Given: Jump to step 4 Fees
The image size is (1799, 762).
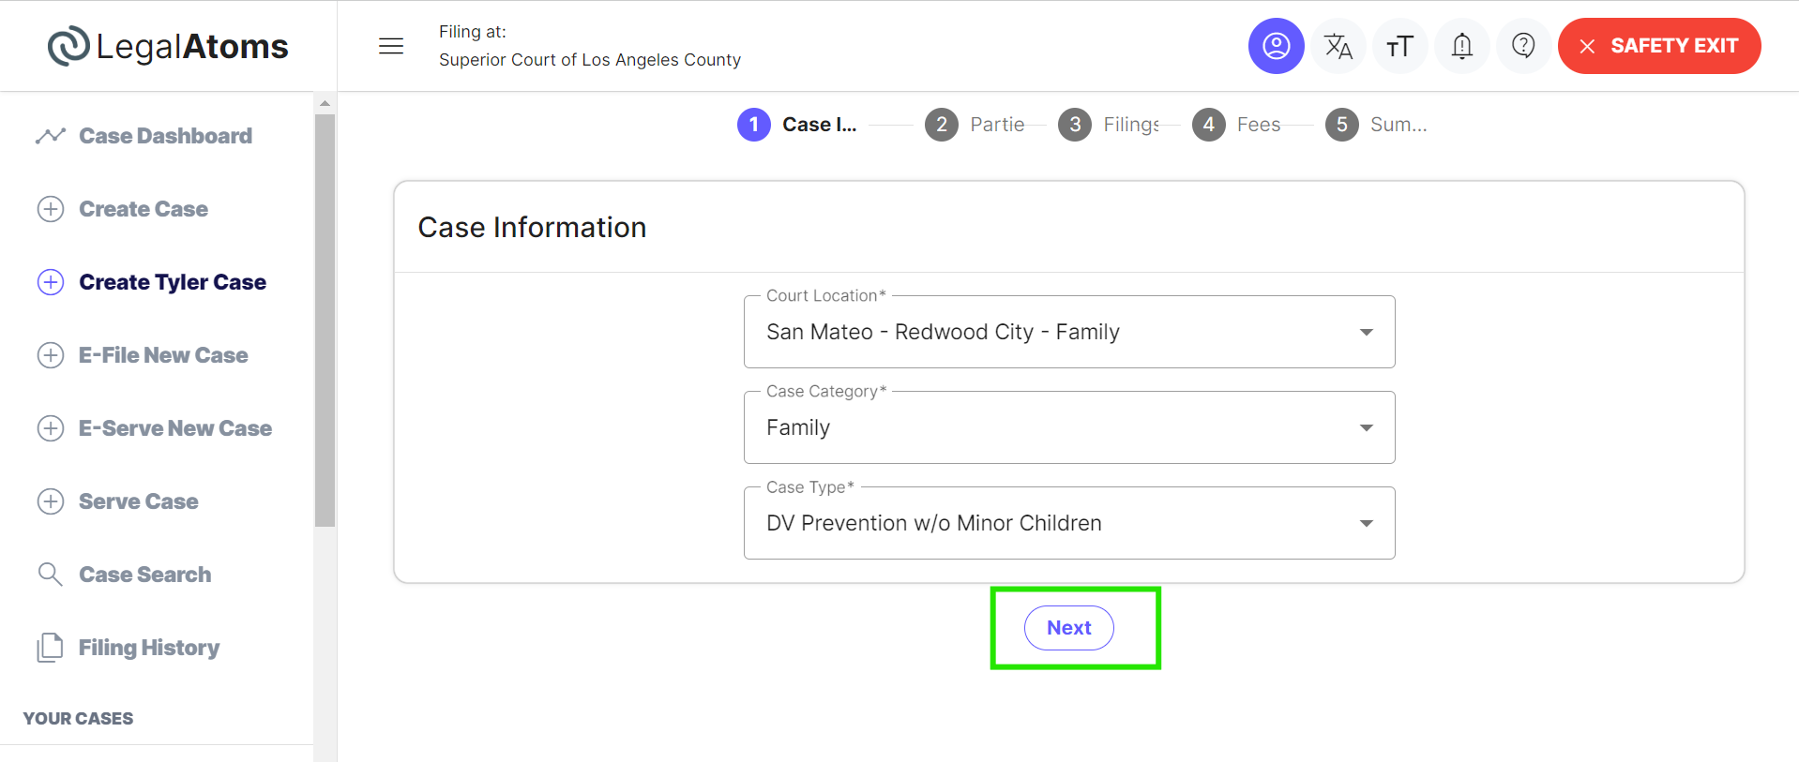Looking at the screenshot, I should tap(1236, 125).
